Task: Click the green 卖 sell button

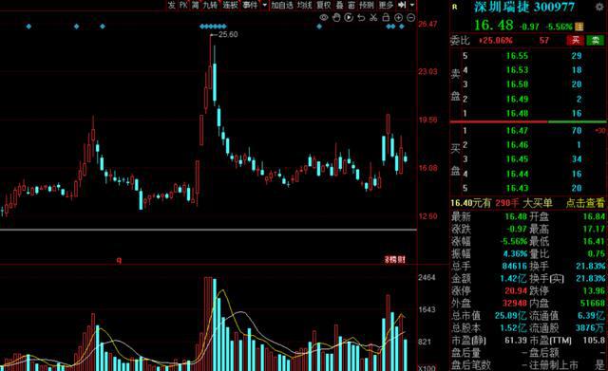Action: 596,40
